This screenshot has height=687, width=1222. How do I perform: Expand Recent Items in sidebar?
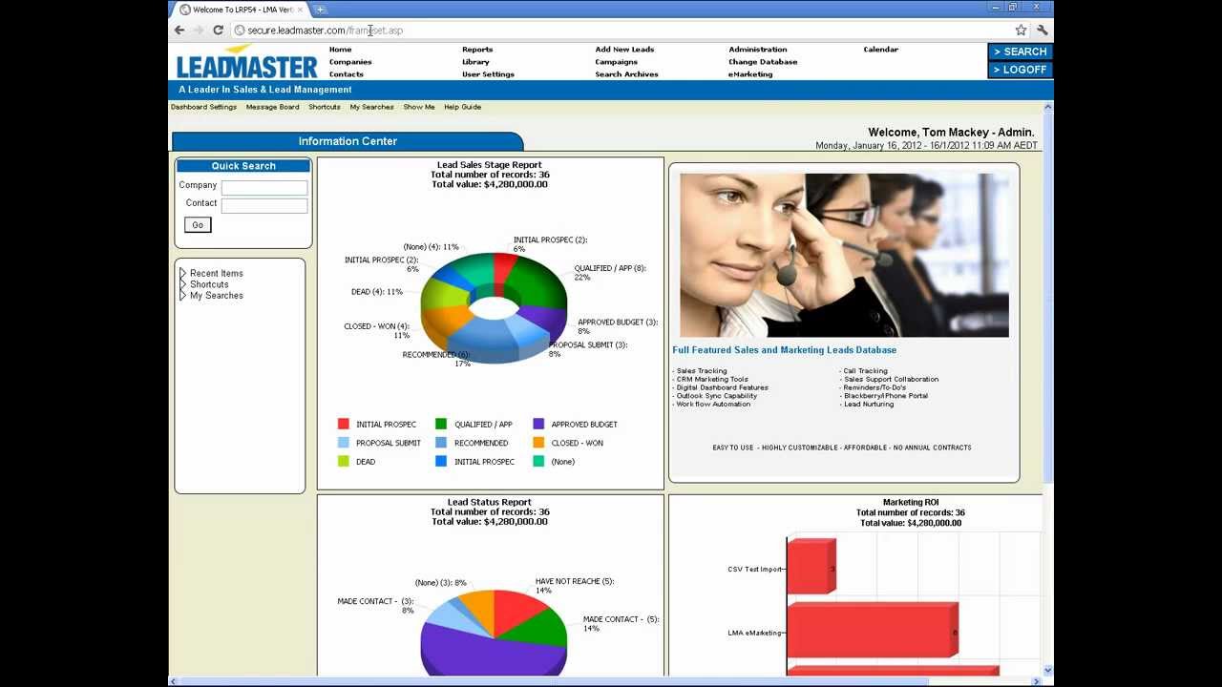pyautogui.click(x=211, y=274)
